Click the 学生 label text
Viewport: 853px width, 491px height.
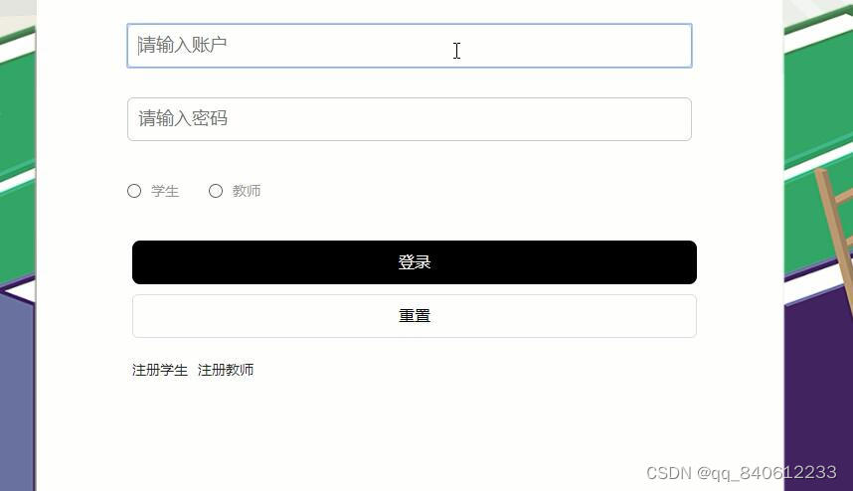(165, 191)
